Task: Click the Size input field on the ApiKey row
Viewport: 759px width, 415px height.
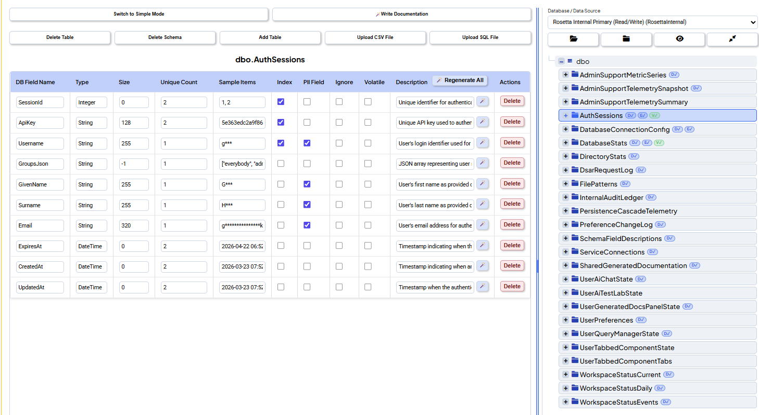Action: (134, 123)
